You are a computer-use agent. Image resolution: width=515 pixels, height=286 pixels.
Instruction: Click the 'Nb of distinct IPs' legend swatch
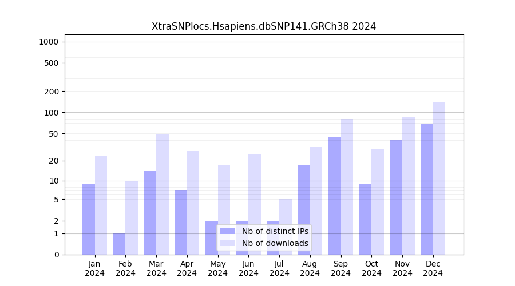[x=227, y=231]
